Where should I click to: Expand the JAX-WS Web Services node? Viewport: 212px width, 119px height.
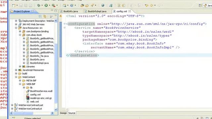tap(16, 24)
